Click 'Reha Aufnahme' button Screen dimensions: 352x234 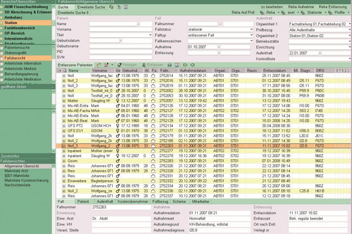tap(301, 7)
